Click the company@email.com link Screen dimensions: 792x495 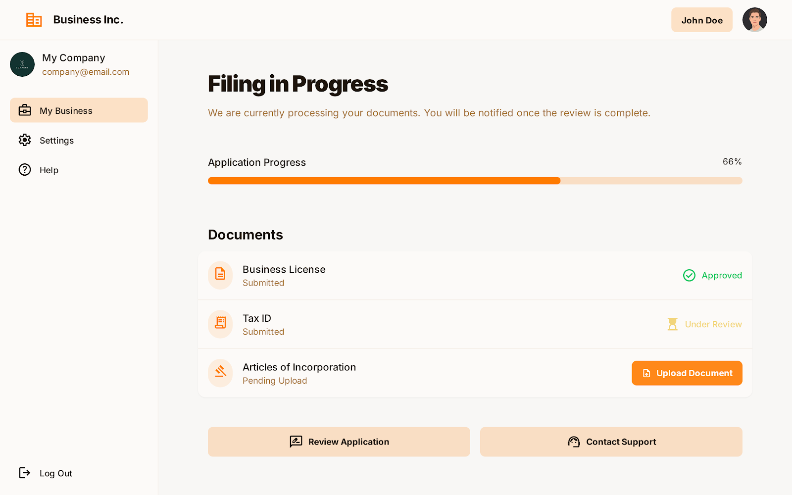[x=86, y=72]
